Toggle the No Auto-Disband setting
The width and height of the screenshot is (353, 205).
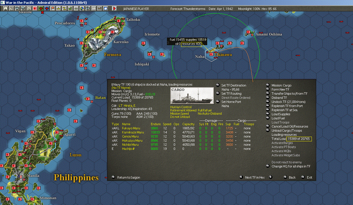click(210, 113)
